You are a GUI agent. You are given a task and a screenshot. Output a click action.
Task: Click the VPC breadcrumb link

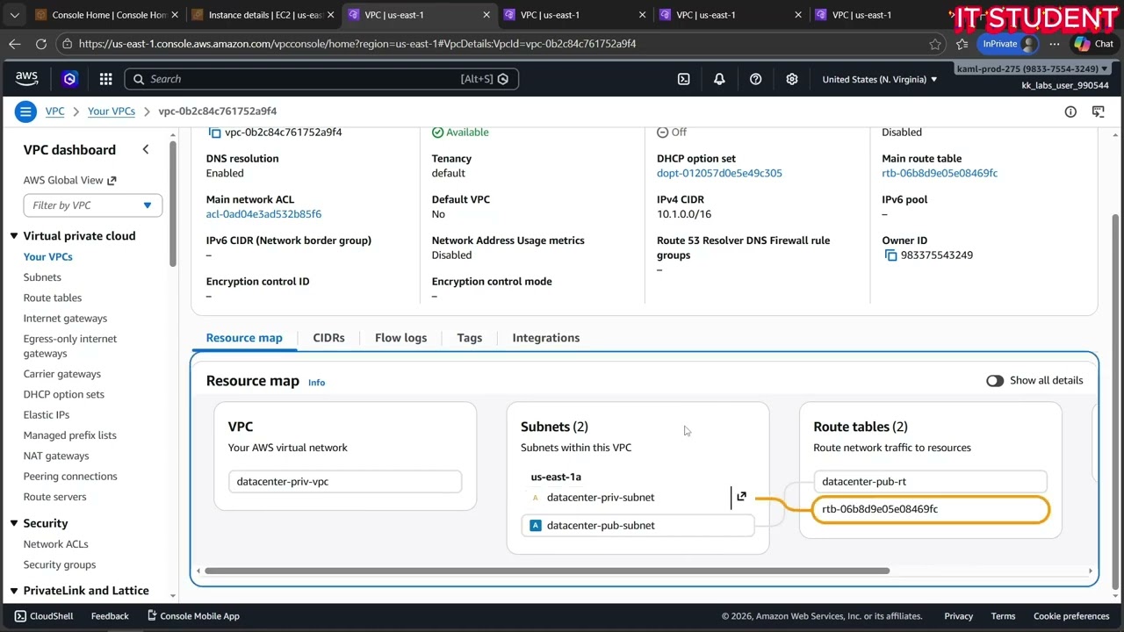point(54,111)
